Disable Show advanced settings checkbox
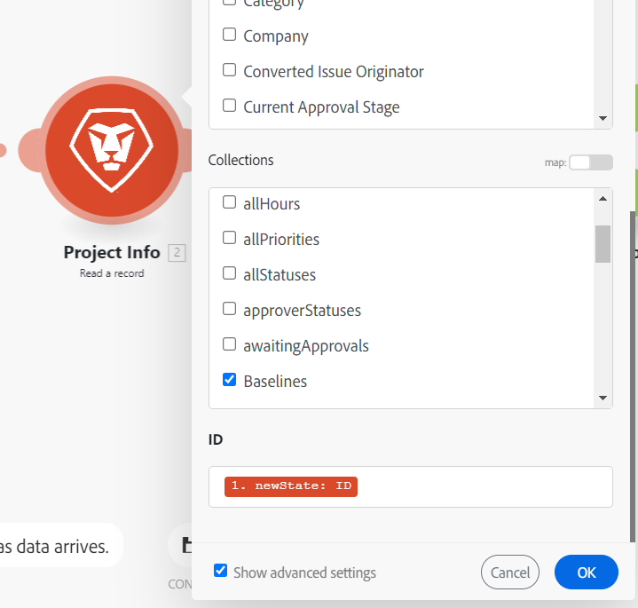This screenshot has height=608, width=638. (x=221, y=572)
